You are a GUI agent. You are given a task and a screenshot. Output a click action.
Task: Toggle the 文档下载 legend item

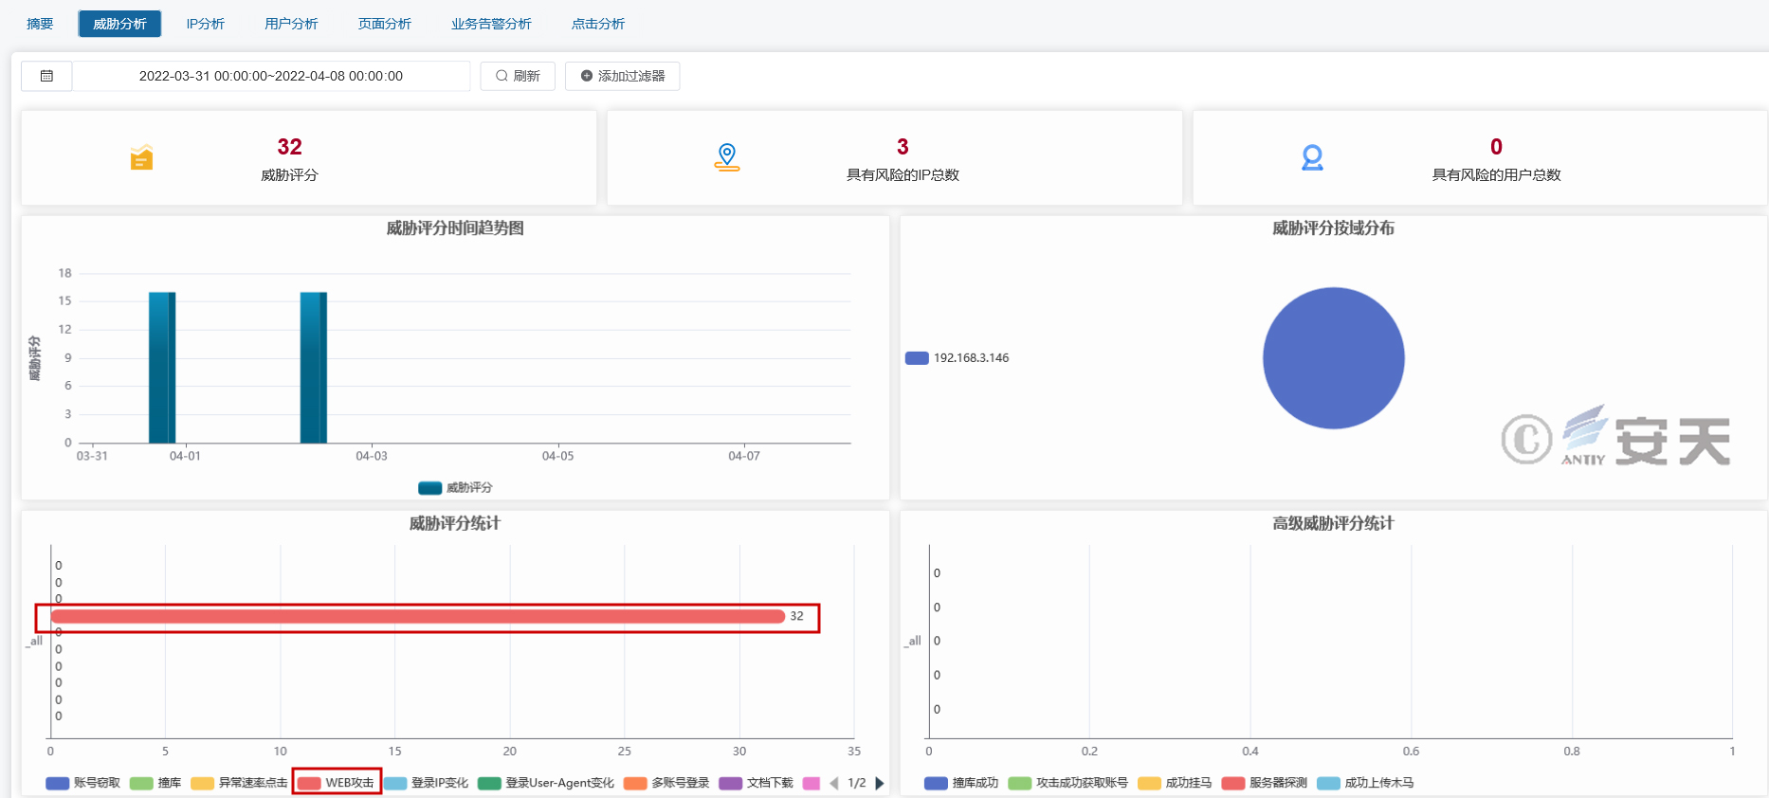[757, 783]
